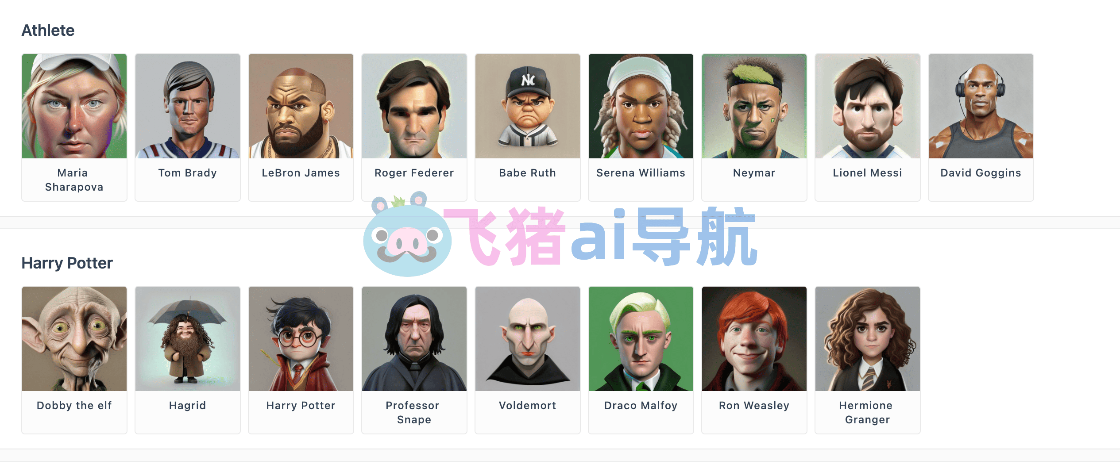Screen dimensions: 1120x468
Task: Click the Professor Snape name caption
Action: (413, 413)
